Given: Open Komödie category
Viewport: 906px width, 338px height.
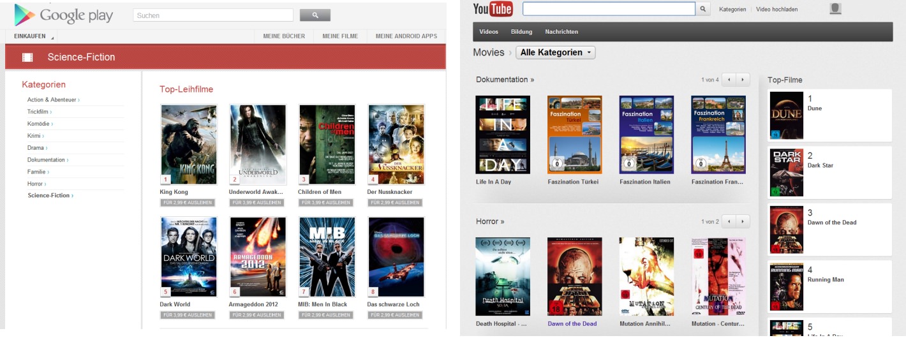Looking at the screenshot, I should pyautogui.click(x=40, y=124).
